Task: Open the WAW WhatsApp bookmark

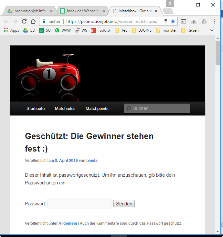Action: pyautogui.click(x=63, y=30)
